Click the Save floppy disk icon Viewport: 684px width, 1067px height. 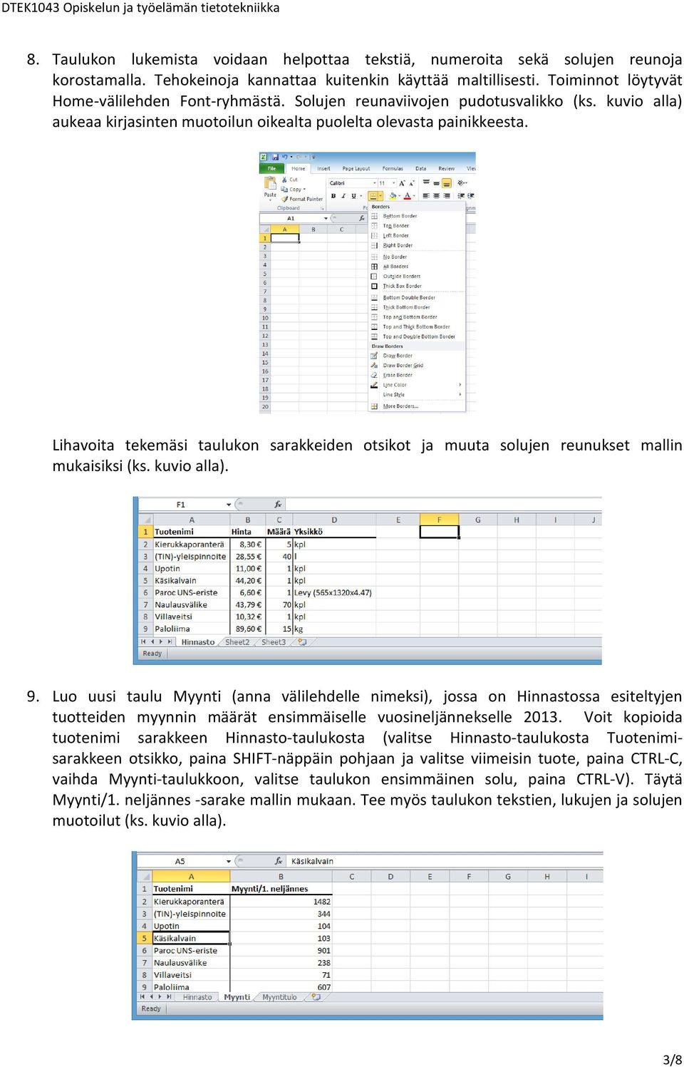(x=275, y=157)
